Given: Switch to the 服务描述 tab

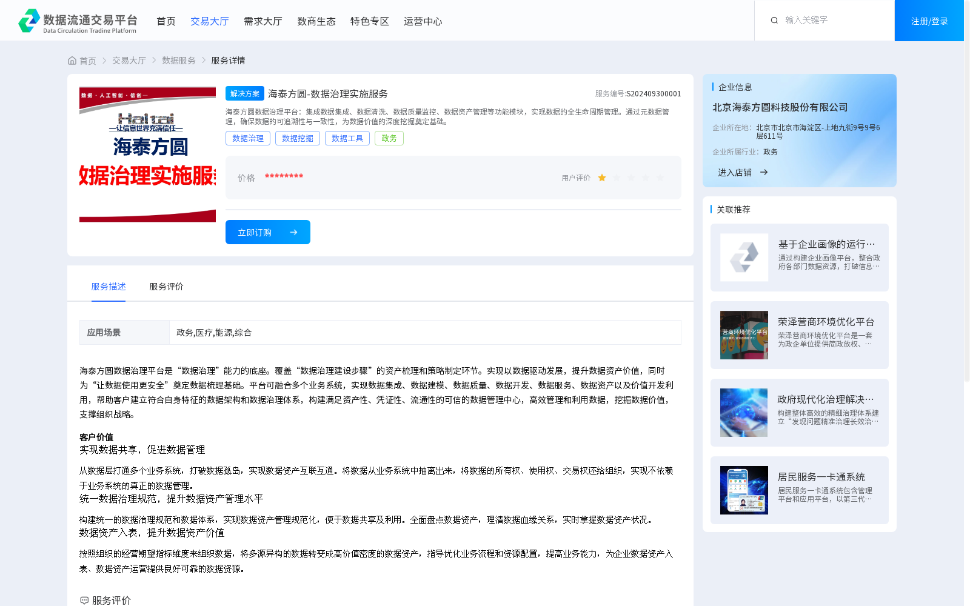Looking at the screenshot, I should tap(109, 287).
